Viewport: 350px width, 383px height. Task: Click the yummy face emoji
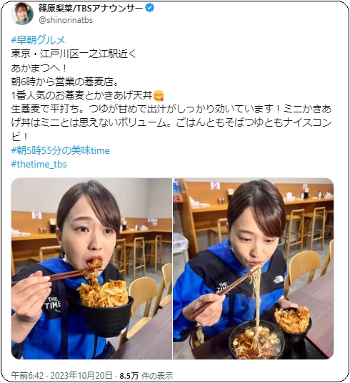(x=159, y=96)
